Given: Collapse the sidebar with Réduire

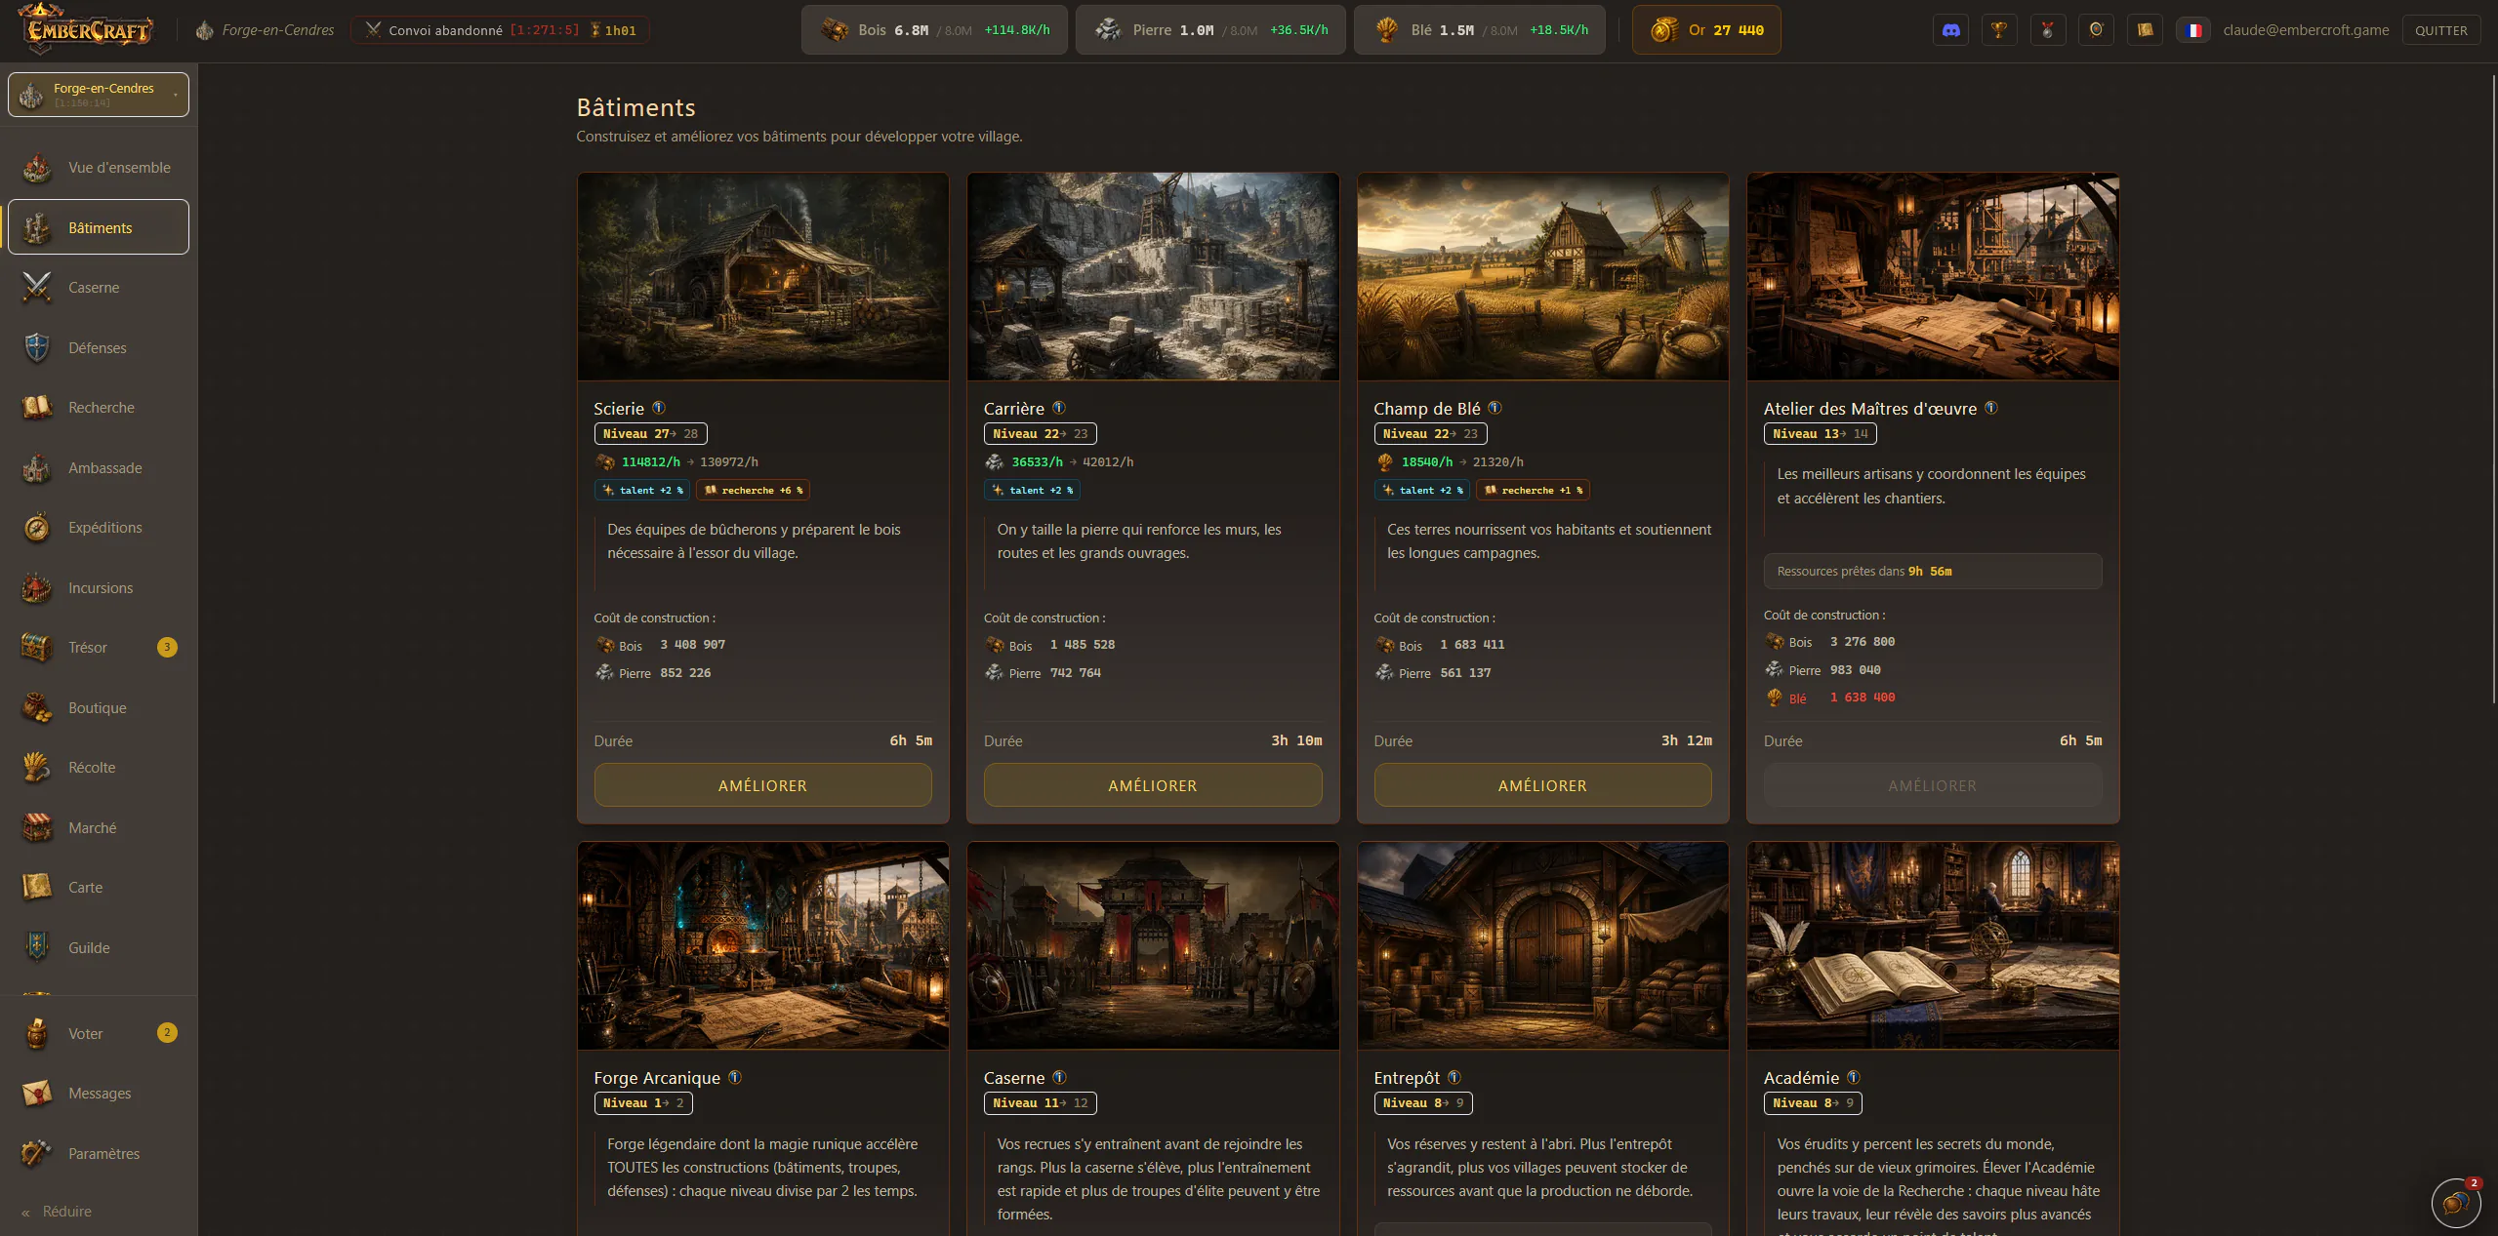Looking at the screenshot, I should click(x=57, y=1212).
